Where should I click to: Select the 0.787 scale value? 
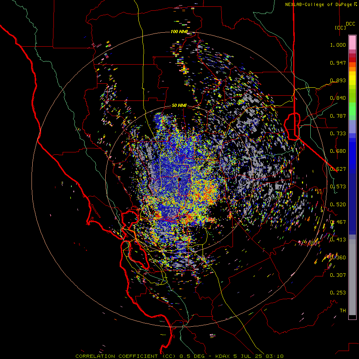338,116
